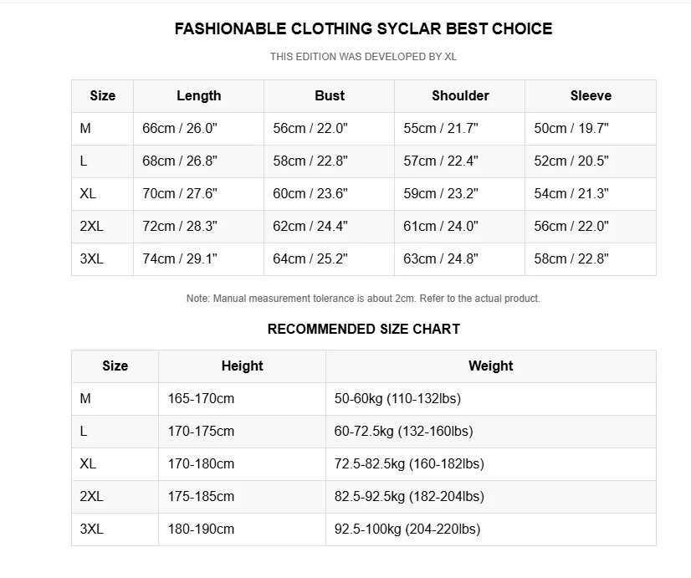Click the measurement tolerance note text
Screen dimensions: 691x578
363,299
